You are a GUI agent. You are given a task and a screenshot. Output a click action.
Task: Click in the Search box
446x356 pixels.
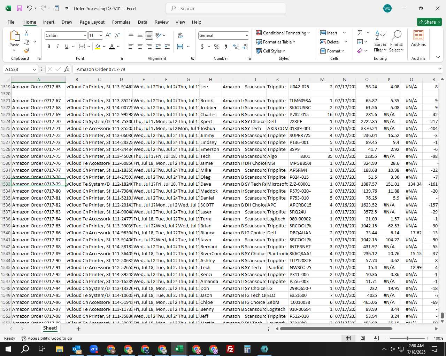tap(226, 8)
